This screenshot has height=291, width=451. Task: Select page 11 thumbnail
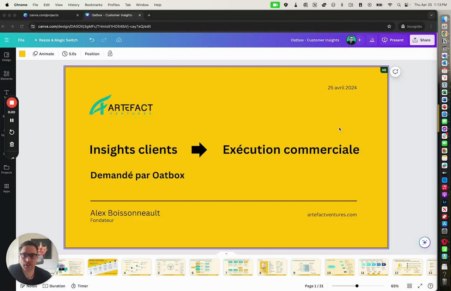pos(373,267)
